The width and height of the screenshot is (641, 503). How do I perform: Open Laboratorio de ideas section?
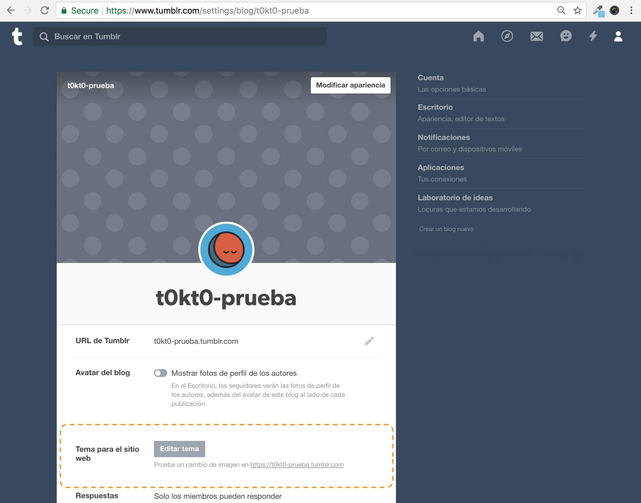[x=499, y=204]
